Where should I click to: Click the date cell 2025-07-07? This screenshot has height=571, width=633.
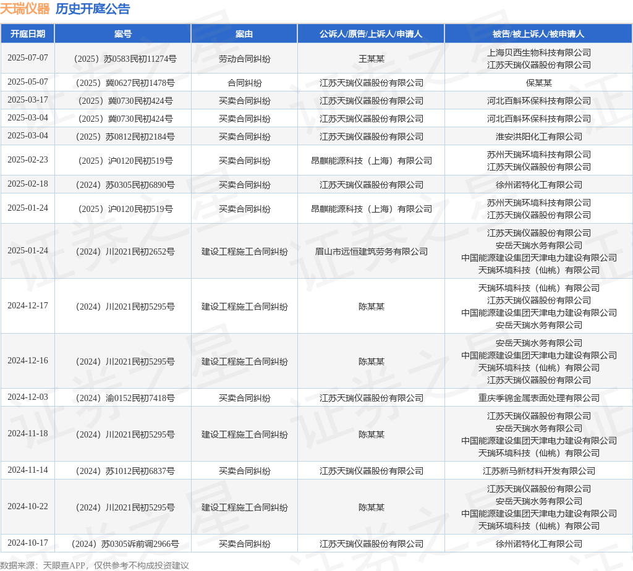point(27,57)
